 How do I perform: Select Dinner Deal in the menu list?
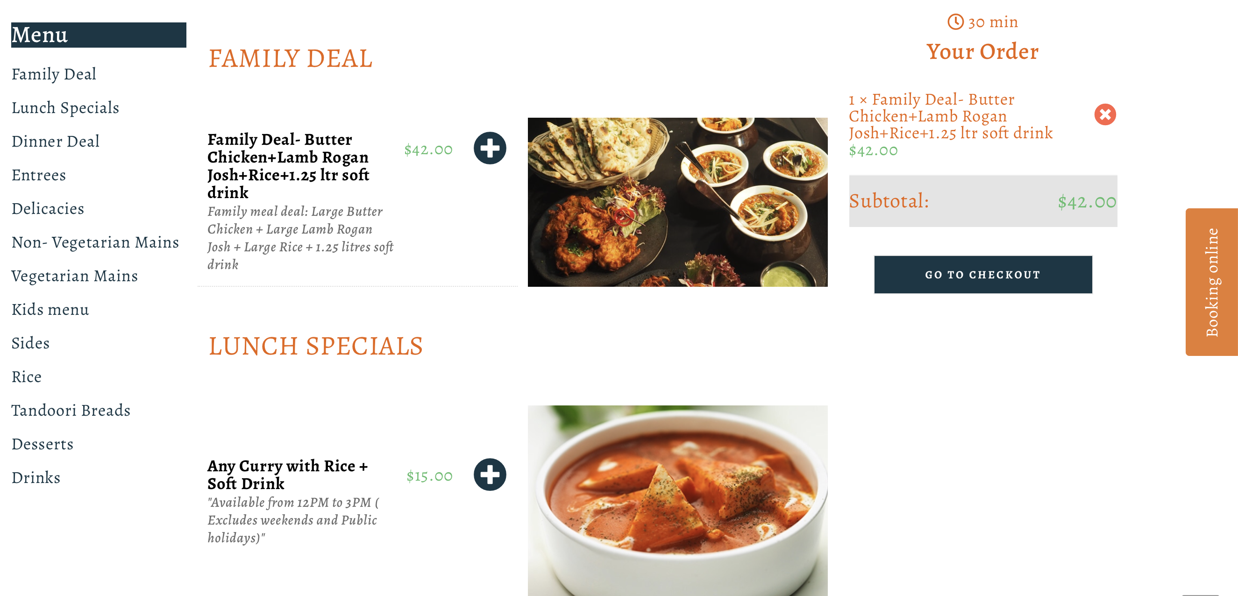[56, 142]
